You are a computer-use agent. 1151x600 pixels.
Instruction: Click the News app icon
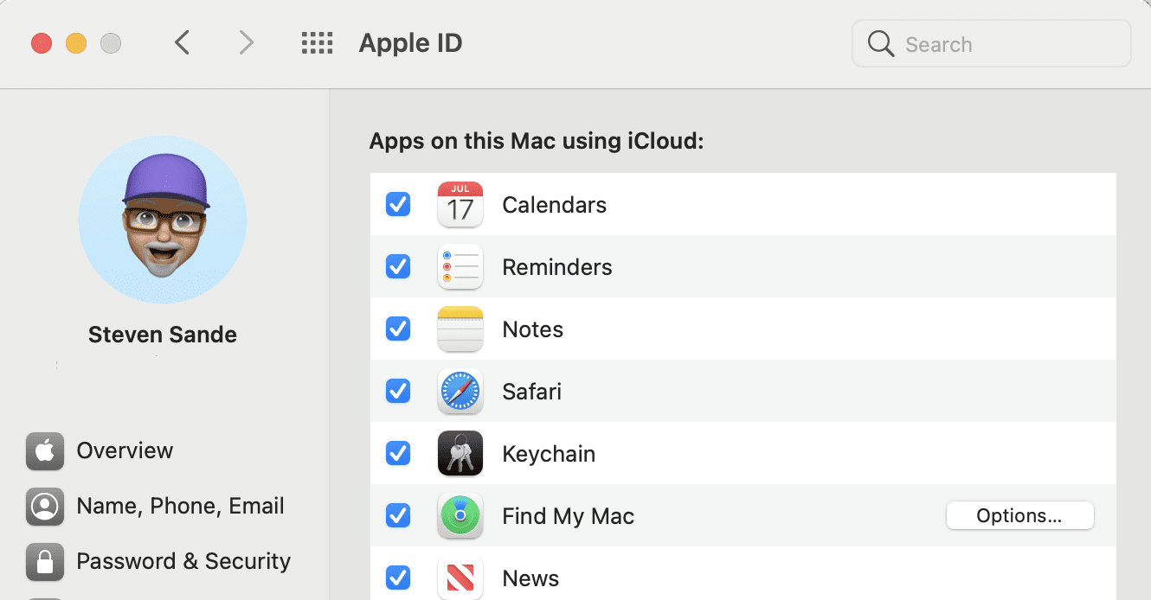click(x=460, y=578)
